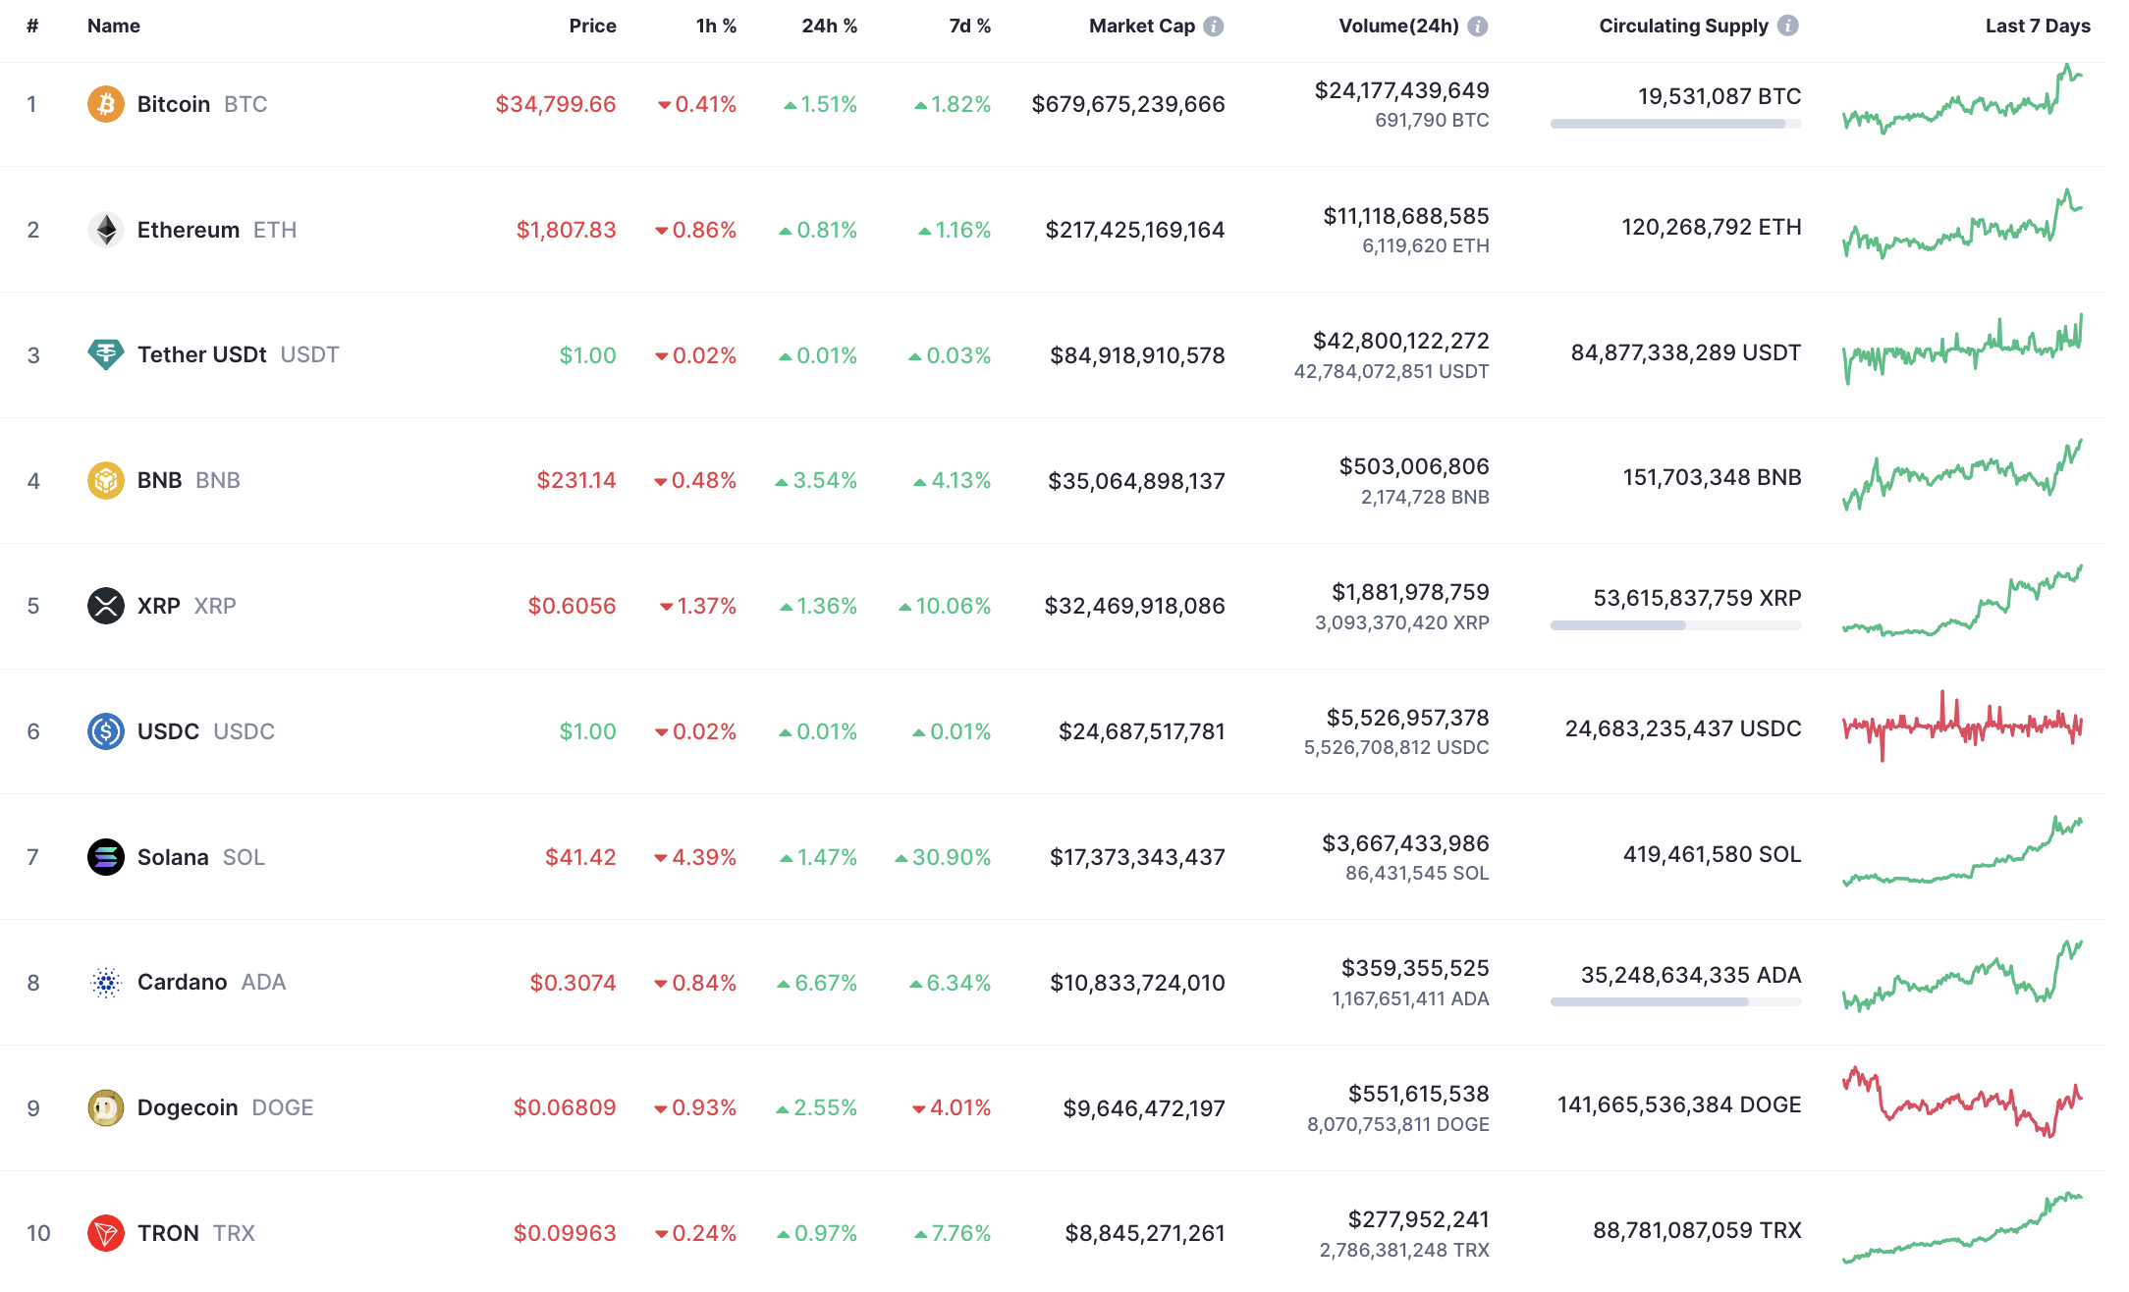Click the Tether USDt logo icon

pos(105,354)
